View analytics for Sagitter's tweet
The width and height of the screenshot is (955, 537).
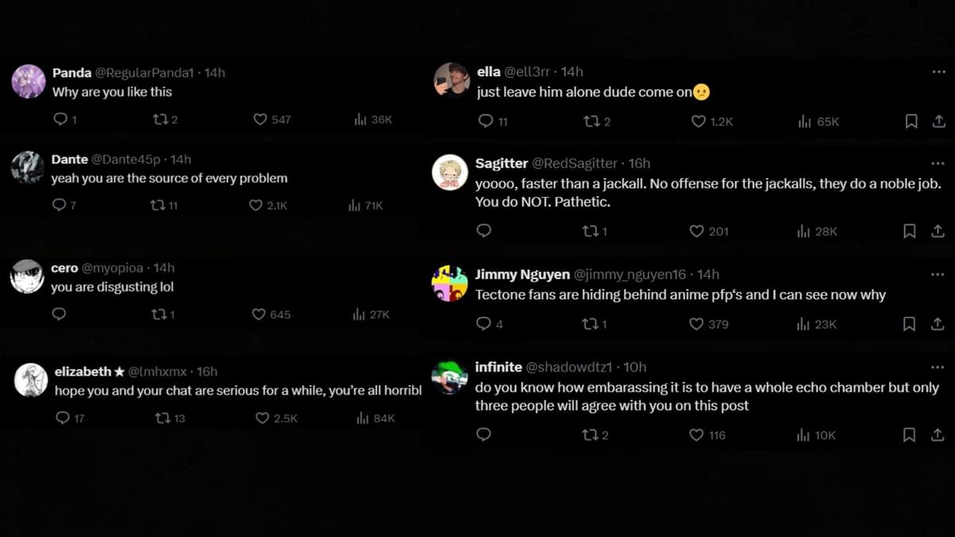coord(805,231)
